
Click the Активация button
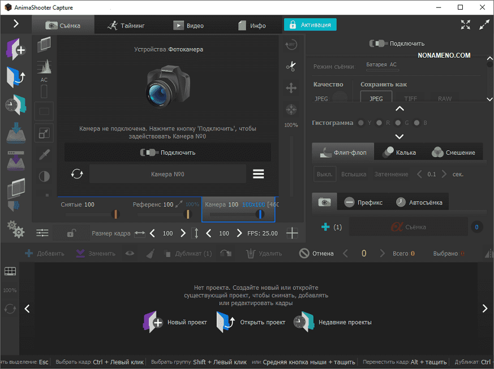click(x=311, y=25)
